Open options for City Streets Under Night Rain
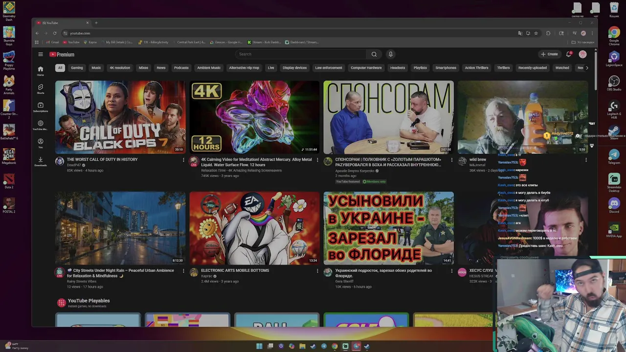 (x=183, y=271)
